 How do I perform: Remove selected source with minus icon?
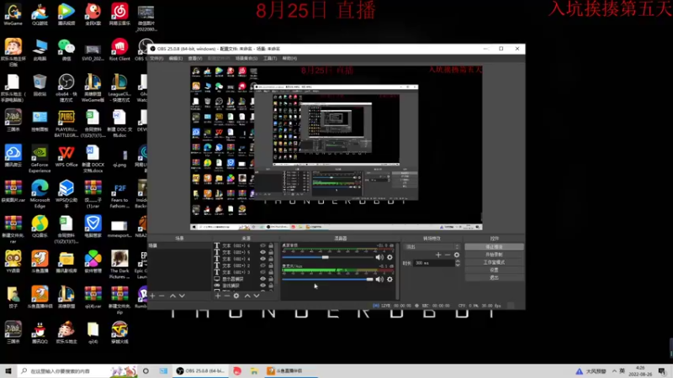(226, 296)
